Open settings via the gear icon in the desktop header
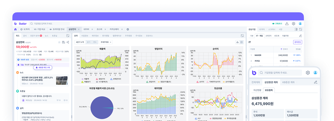The image size is (334, 121). [x=293, y=24]
